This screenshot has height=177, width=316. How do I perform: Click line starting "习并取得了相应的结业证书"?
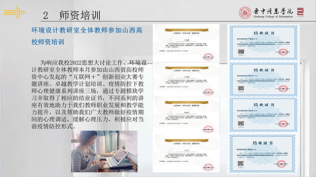[x=87, y=98]
